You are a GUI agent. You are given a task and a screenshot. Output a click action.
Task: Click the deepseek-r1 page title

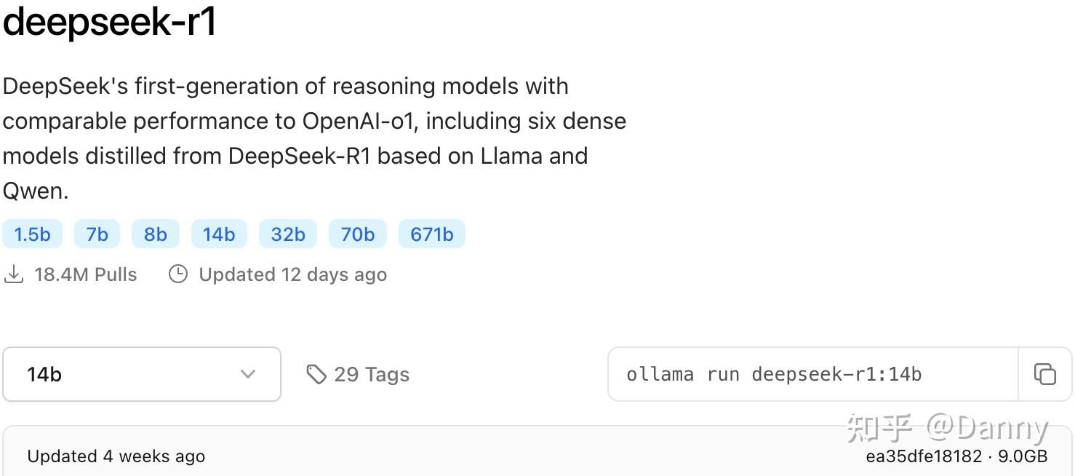(110, 22)
